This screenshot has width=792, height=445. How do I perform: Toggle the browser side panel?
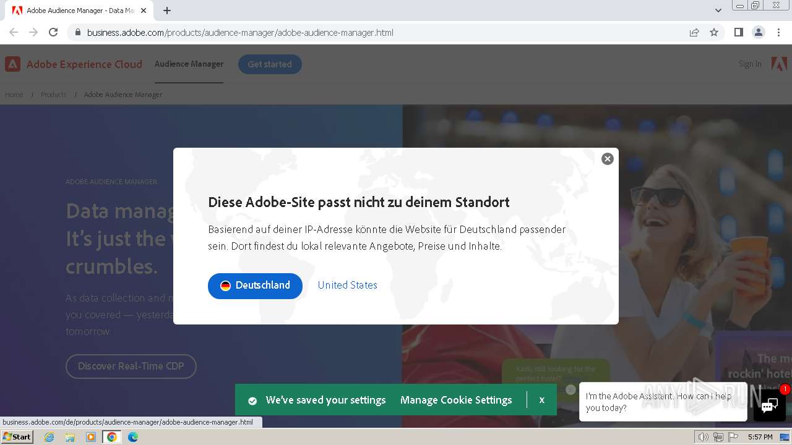tap(739, 32)
